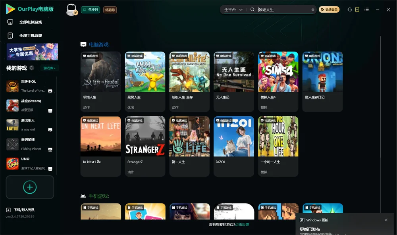The height and width of the screenshot is (235, 397).
Task: Open the 游戏库 game library link
Action: (49, 68)
